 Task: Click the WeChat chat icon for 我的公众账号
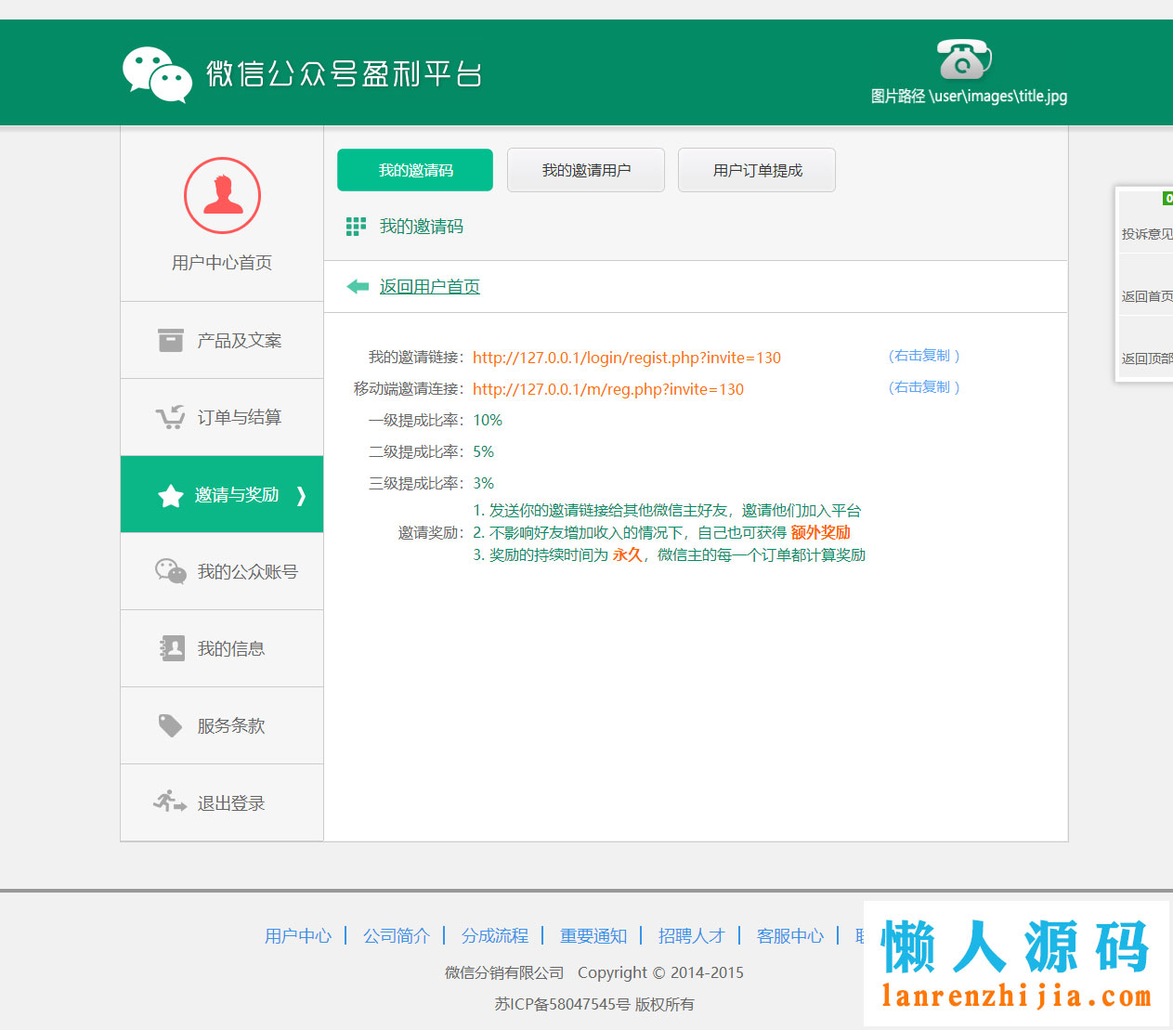pyautogui.click(x=171, y=571)
